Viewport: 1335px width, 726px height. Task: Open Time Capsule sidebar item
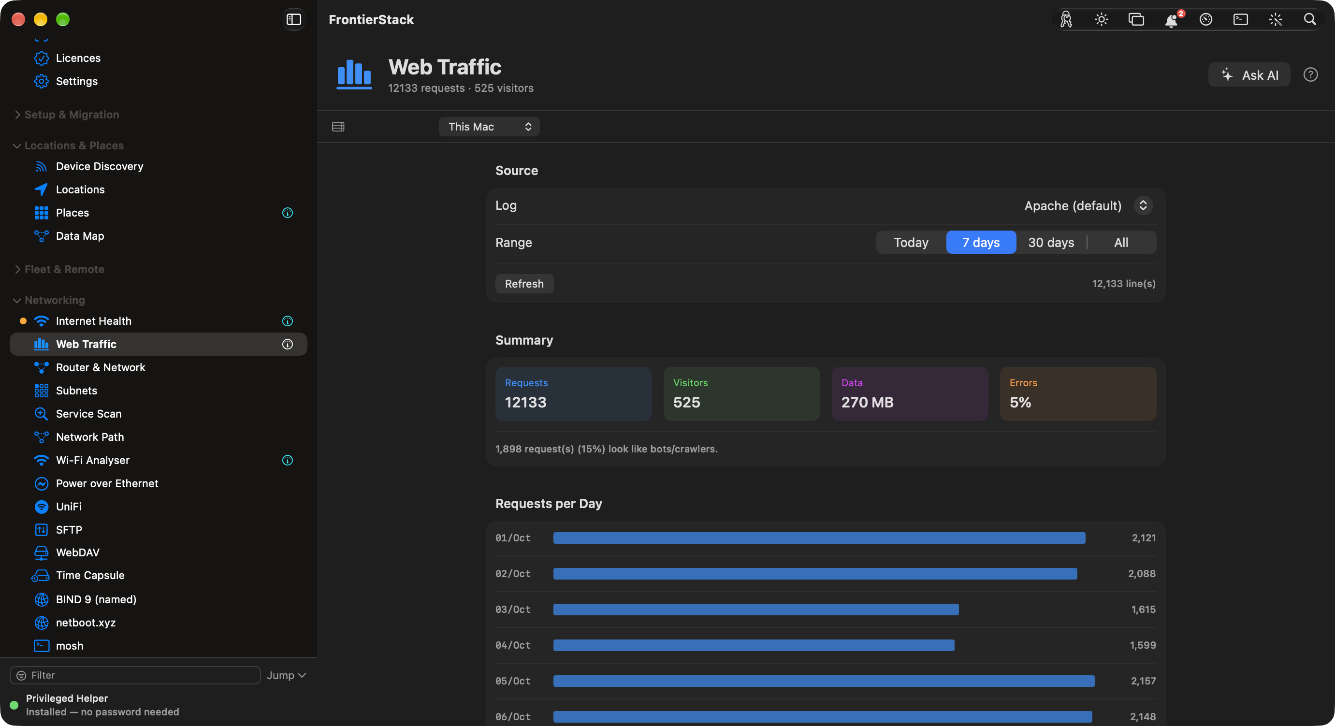pos(158,575)
